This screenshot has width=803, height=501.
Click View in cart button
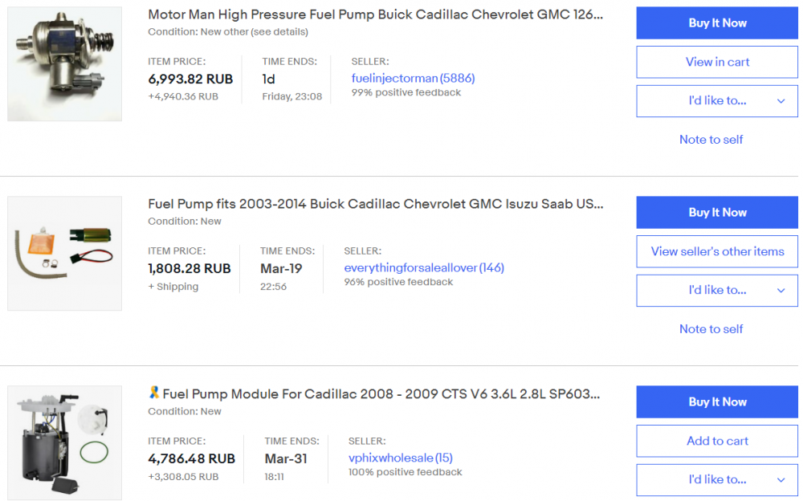point(717,62)
